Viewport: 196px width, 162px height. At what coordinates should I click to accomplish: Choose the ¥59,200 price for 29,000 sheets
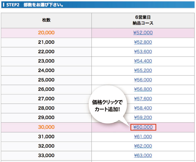click(143, 117)
